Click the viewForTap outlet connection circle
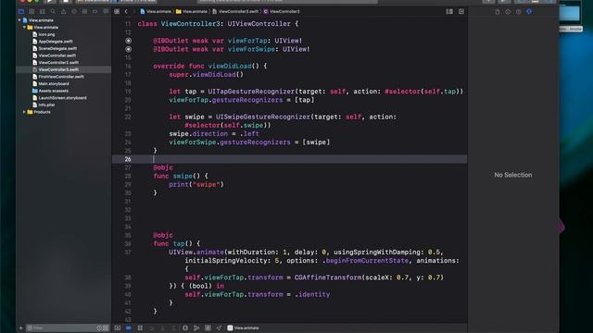Viewport: 593px width, 333px height. 129,41
